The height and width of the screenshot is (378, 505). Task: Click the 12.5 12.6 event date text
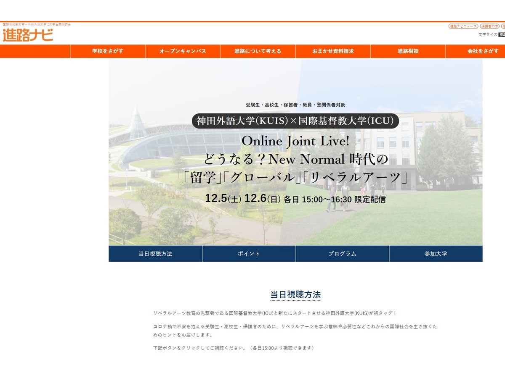coord(295,199)
